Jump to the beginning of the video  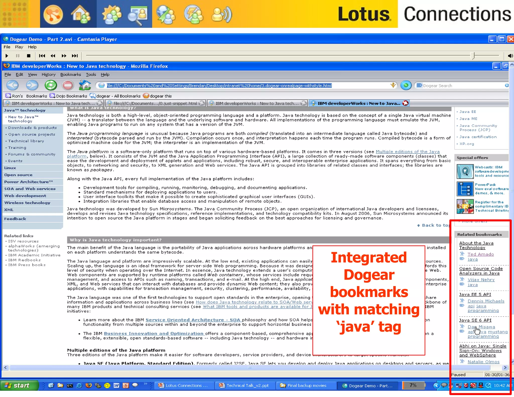tap(42, 56)
